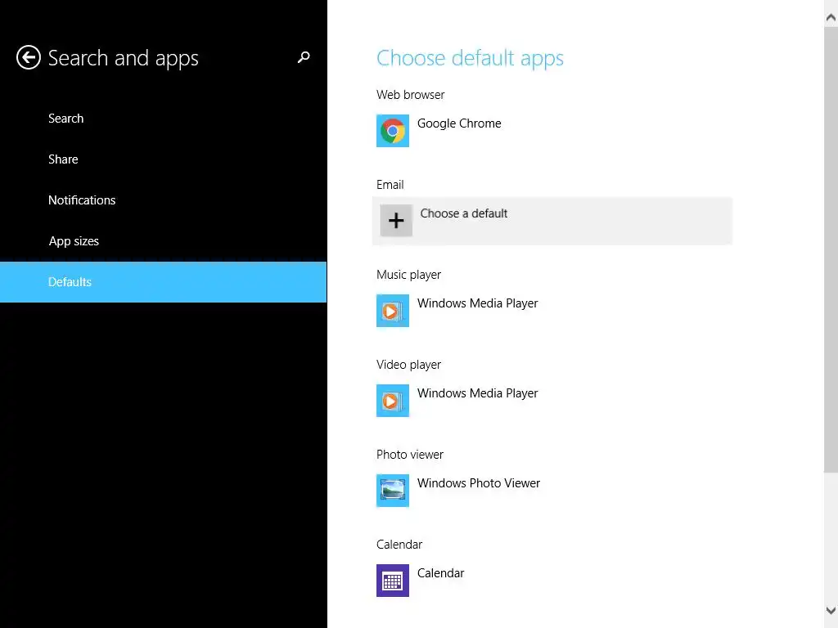The height and width of the screenshot is (628, 838).
Task: Click the Windows Photo Viewer icon
Action: [x=392, y=491]
